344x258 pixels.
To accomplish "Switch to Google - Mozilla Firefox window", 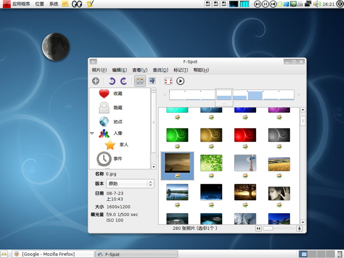I will point(53,254).
